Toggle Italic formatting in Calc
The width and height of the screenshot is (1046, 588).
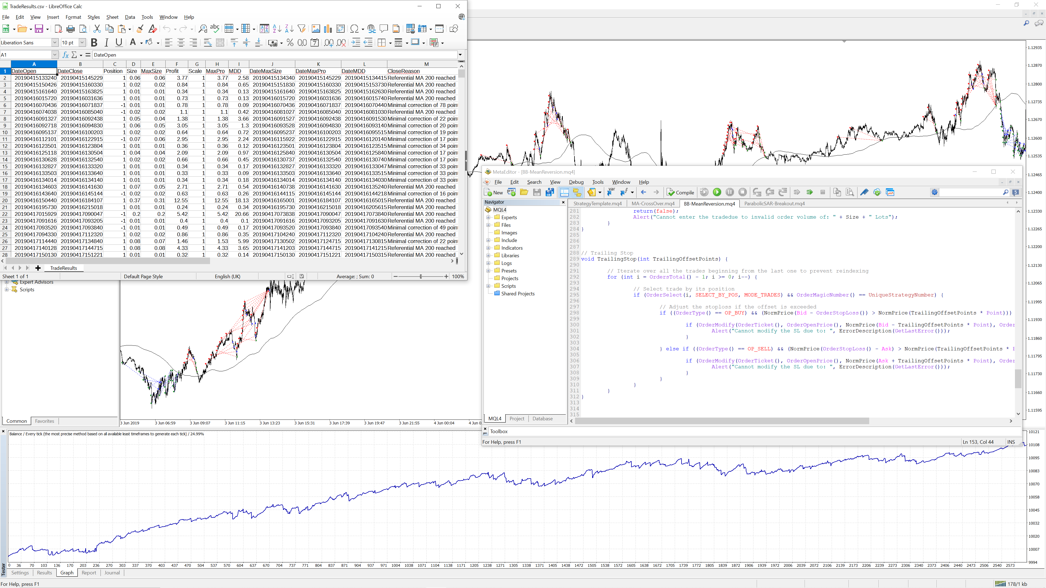click(107, 43)
